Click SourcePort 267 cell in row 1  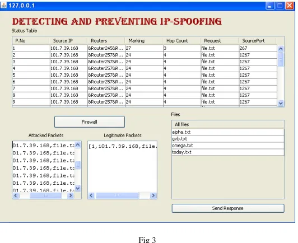(258, 48)
